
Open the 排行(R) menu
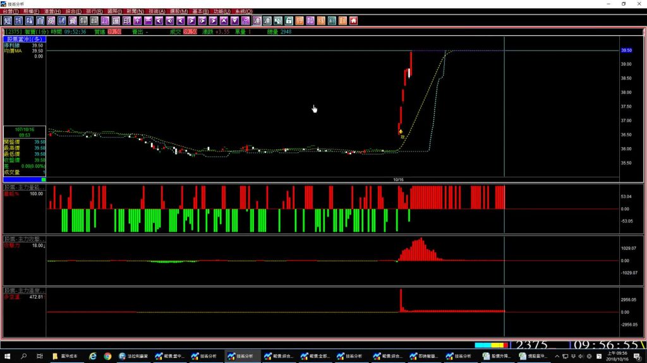pyautogui.click(x=94, y=11)
